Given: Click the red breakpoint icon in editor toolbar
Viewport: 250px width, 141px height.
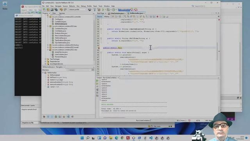Looking at the screenshot, I should (157, 16).
